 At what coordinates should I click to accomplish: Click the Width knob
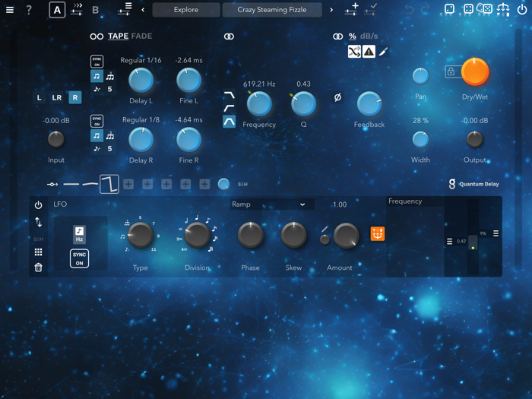[x=420, y=139]
